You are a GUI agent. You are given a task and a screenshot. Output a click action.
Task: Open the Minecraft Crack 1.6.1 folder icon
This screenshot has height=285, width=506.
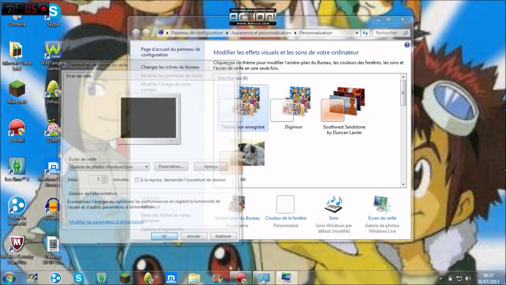click(17, 56)
